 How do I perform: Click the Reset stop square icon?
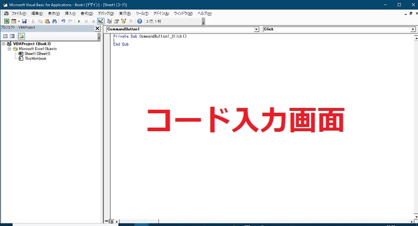pos(93,21)
